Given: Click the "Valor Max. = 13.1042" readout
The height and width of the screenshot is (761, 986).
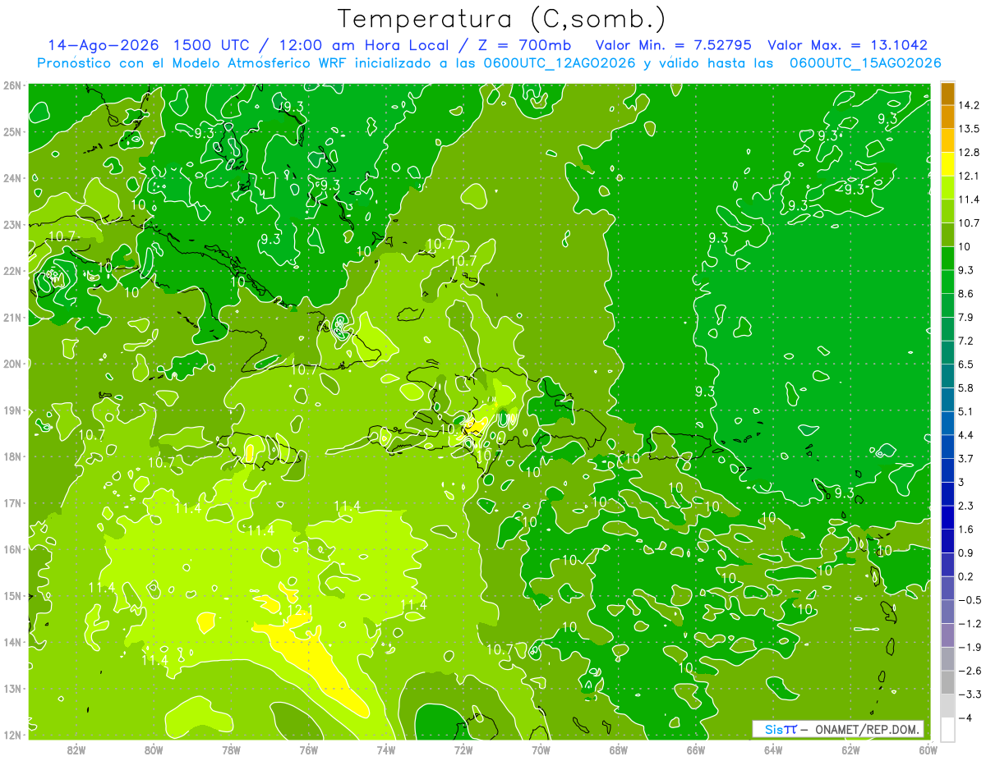Looking at the screenshot, I should [x=847, y=45].
